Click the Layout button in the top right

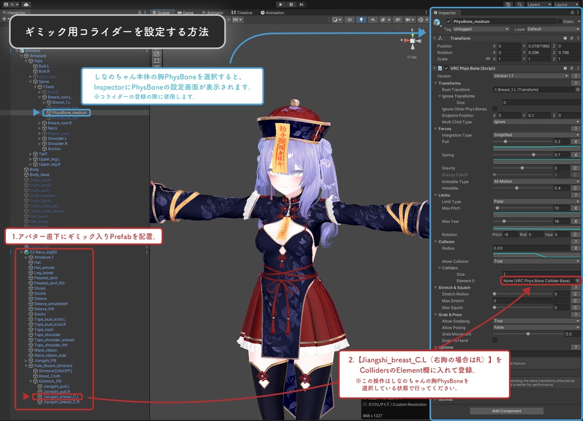565,4
